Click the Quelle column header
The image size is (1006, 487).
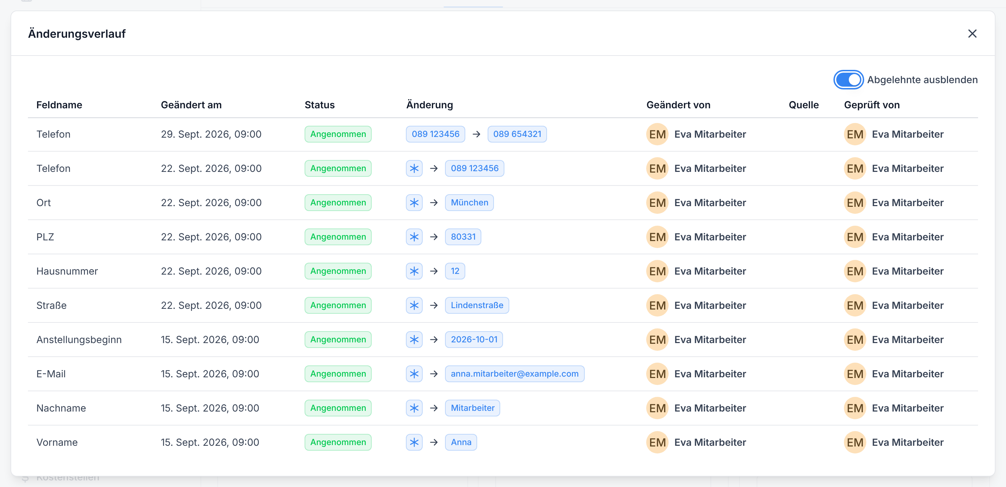(804, 105)
